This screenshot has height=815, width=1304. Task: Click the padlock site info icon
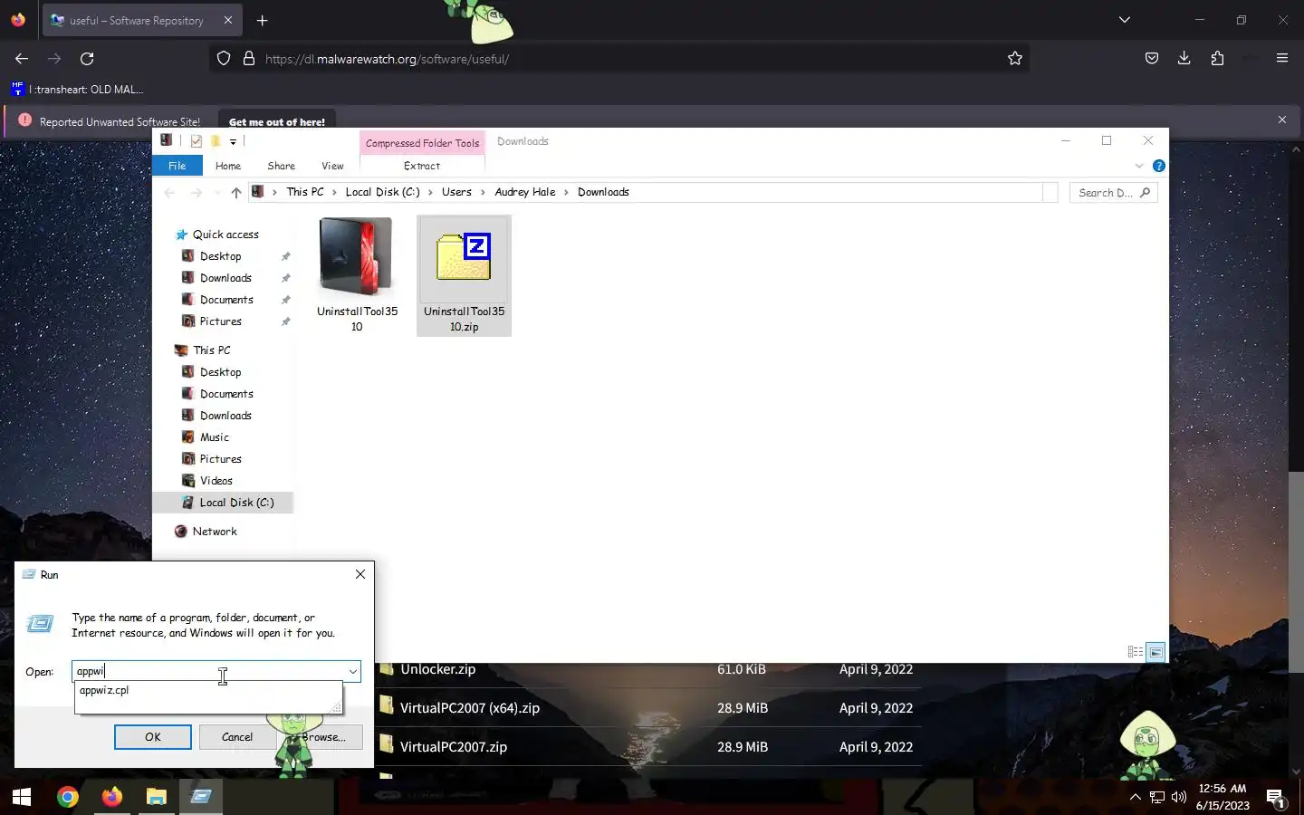[249, 59]
